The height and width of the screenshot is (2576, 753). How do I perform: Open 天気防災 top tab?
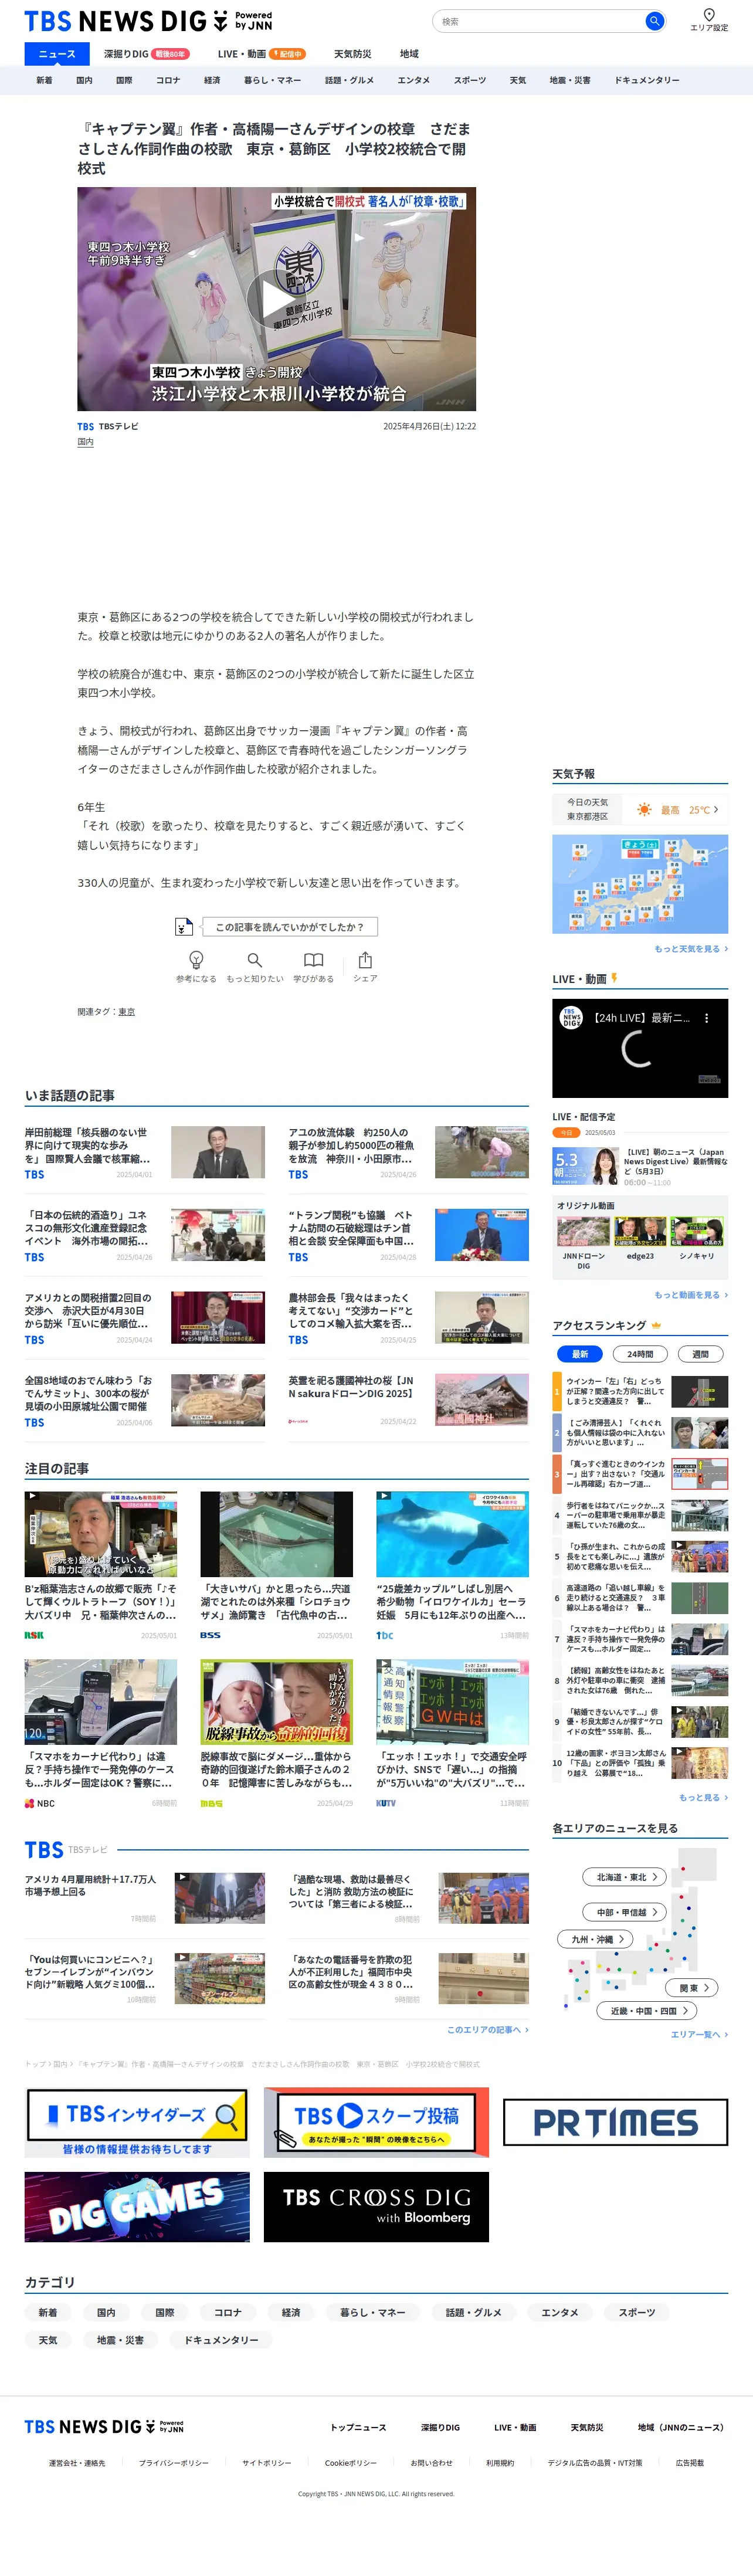(352, 54)
